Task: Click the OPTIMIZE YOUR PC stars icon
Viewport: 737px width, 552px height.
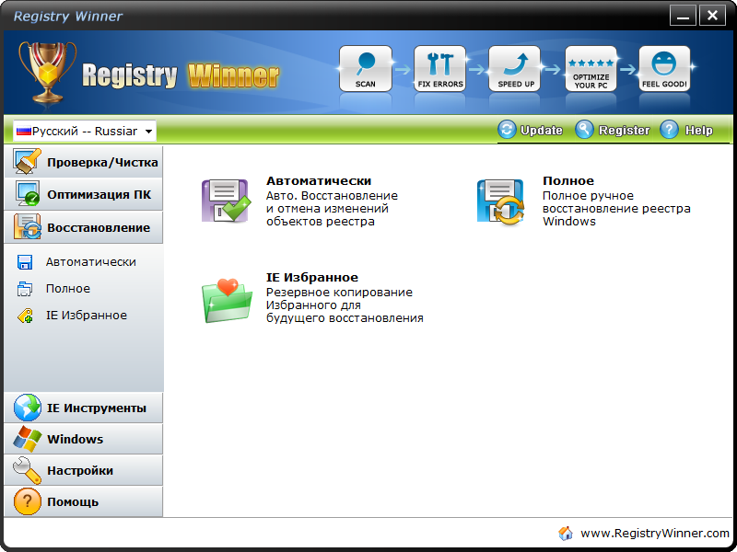Action: tap(591, 68)
